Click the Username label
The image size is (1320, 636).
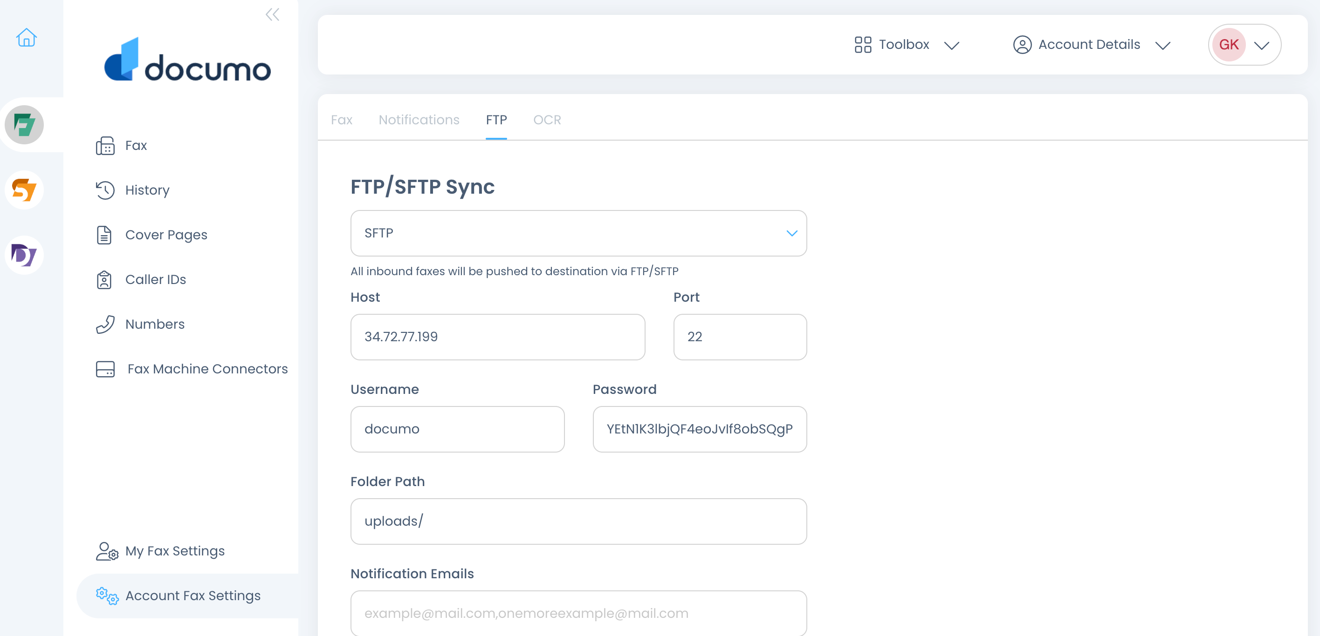[x=385, y=389]
